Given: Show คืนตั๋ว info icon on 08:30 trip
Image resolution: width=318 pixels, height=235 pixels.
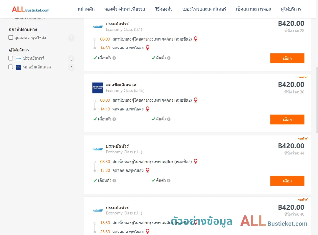Looking at the screenshot, I should coord(169,181).
